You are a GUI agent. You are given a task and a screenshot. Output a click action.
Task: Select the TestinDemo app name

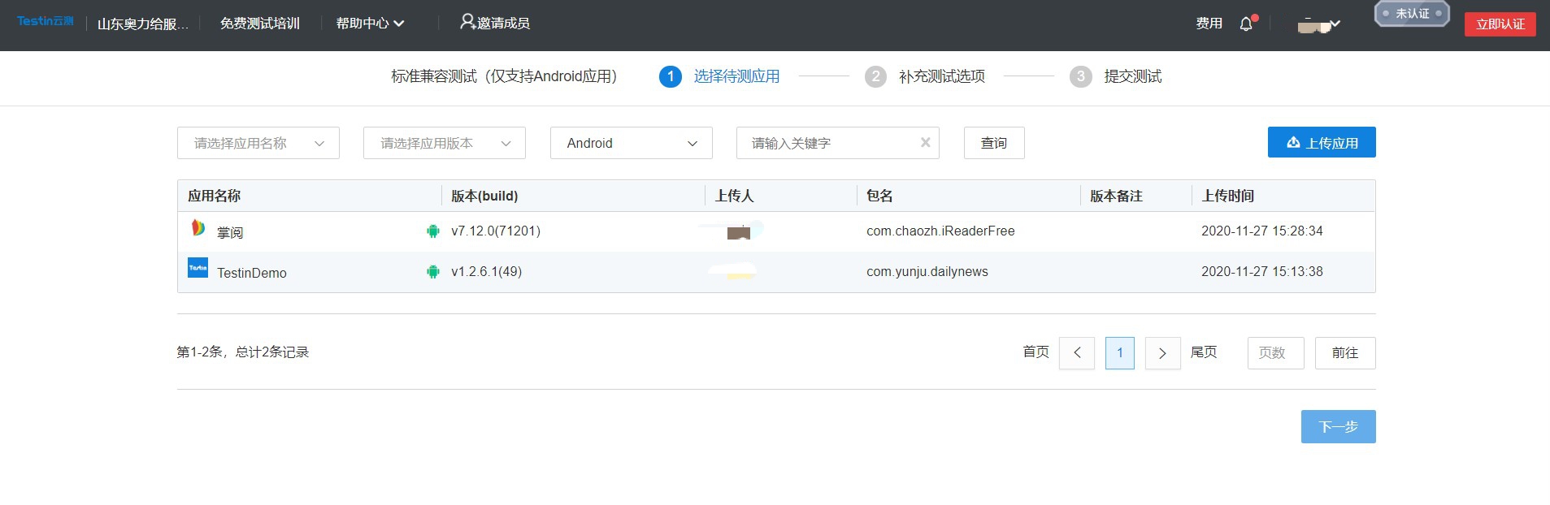pos(252,273)
